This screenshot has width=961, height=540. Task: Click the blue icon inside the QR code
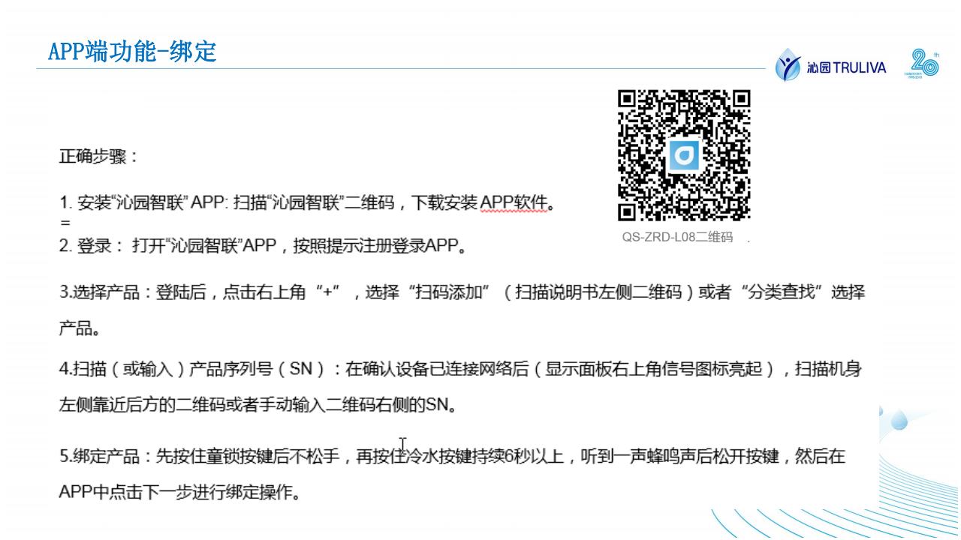(684, 155)
